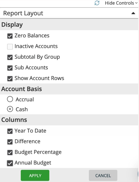Disable Show Account Rows checkbox
This screenshot has height=182, width=139.
10,79
